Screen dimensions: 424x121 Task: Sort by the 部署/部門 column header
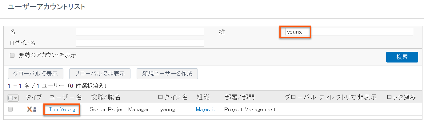[x=240, y=98]
